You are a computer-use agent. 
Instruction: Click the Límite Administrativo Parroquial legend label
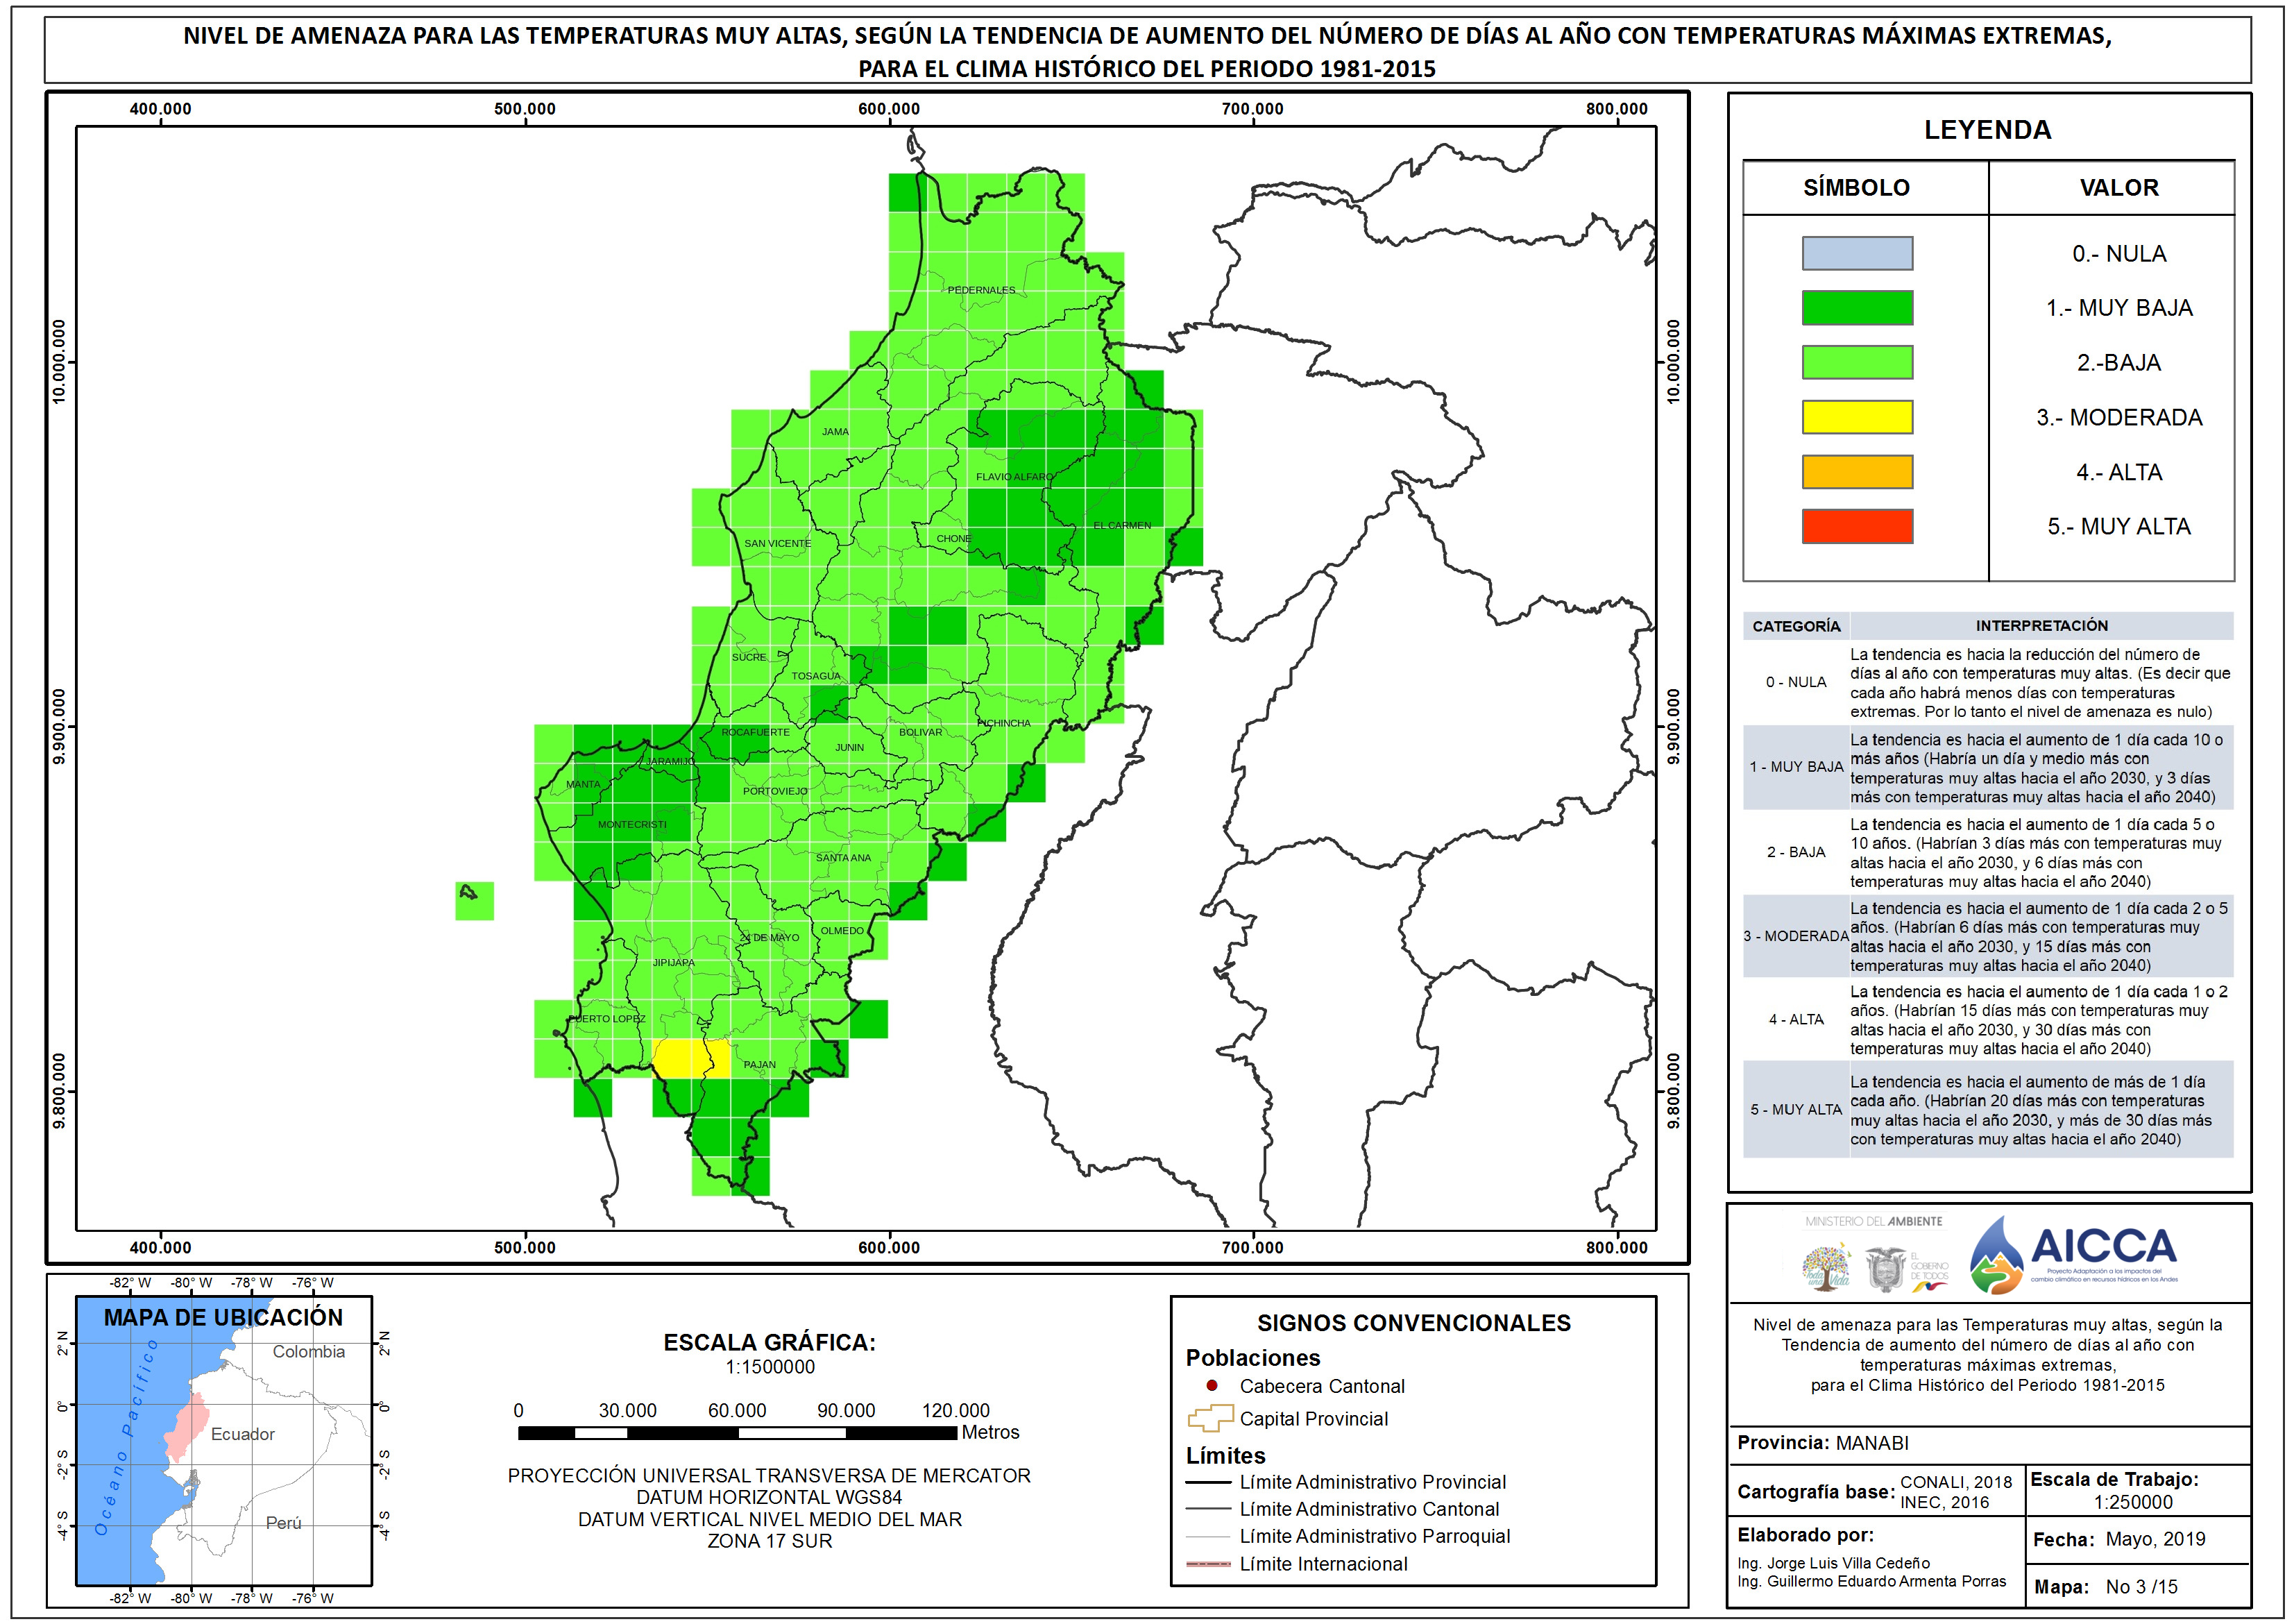point(1375,1536)
